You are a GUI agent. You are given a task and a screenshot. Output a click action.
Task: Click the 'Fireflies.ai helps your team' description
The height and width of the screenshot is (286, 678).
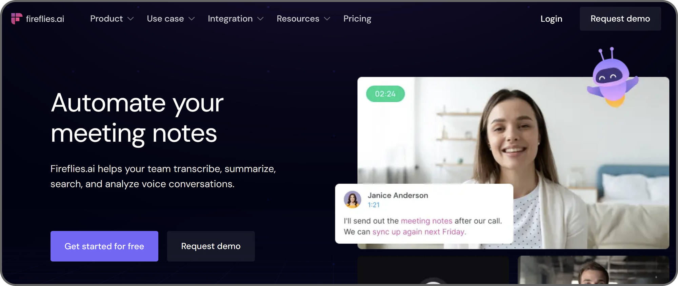tap(163, 176)
